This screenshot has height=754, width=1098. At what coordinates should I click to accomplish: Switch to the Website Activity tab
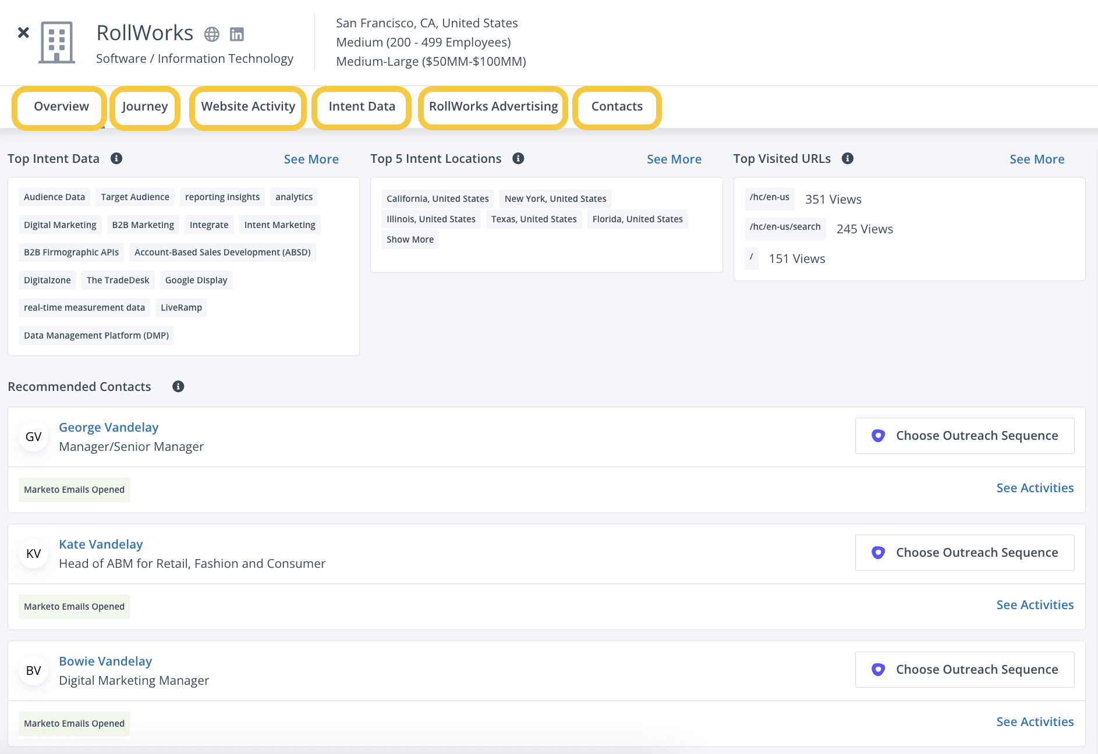click(248, 106)
